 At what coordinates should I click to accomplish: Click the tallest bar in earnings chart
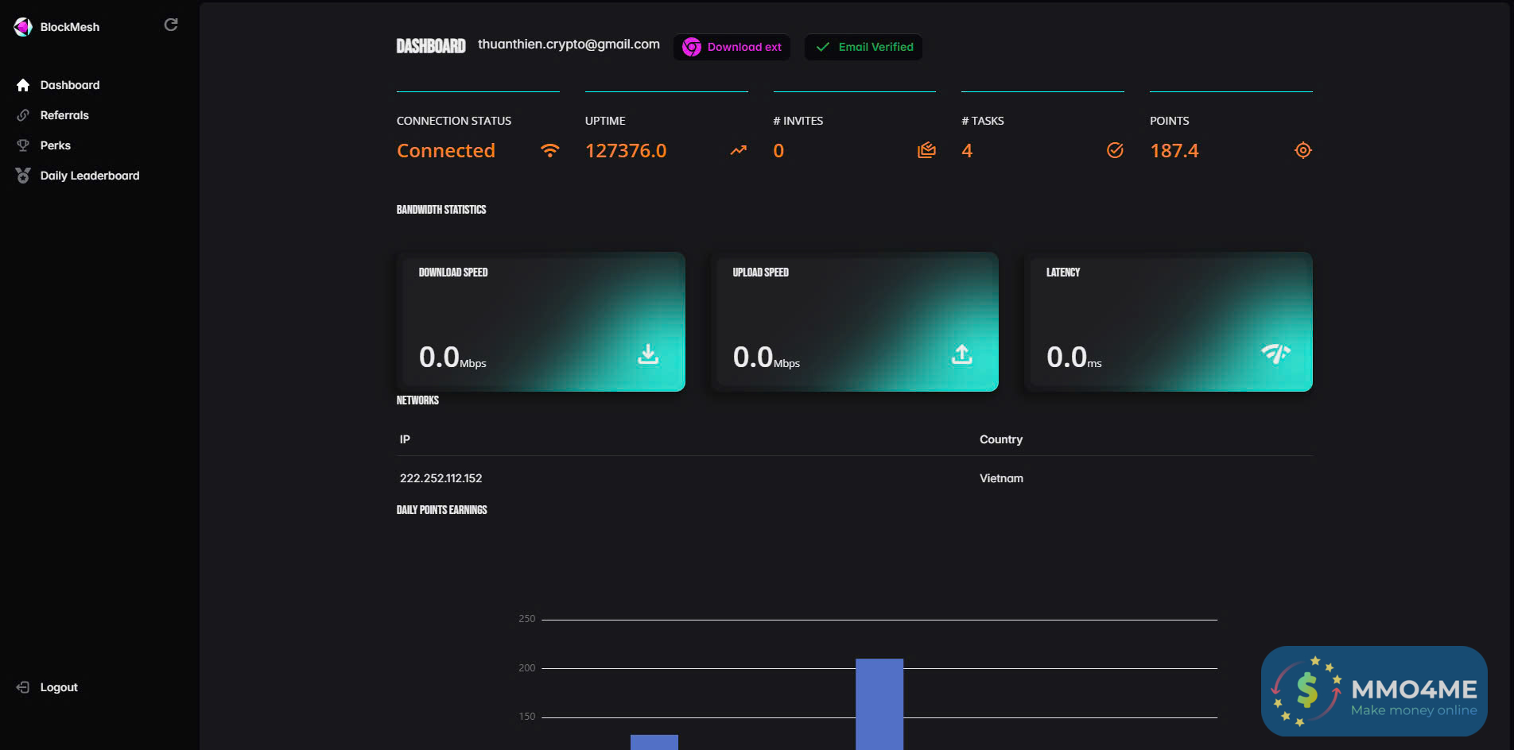[879, 703]
